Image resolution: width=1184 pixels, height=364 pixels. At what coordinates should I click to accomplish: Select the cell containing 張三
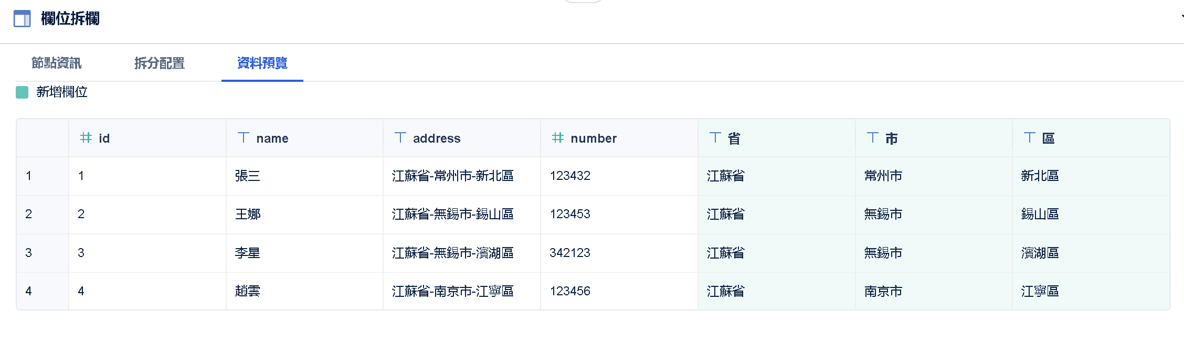click(248, 176)
